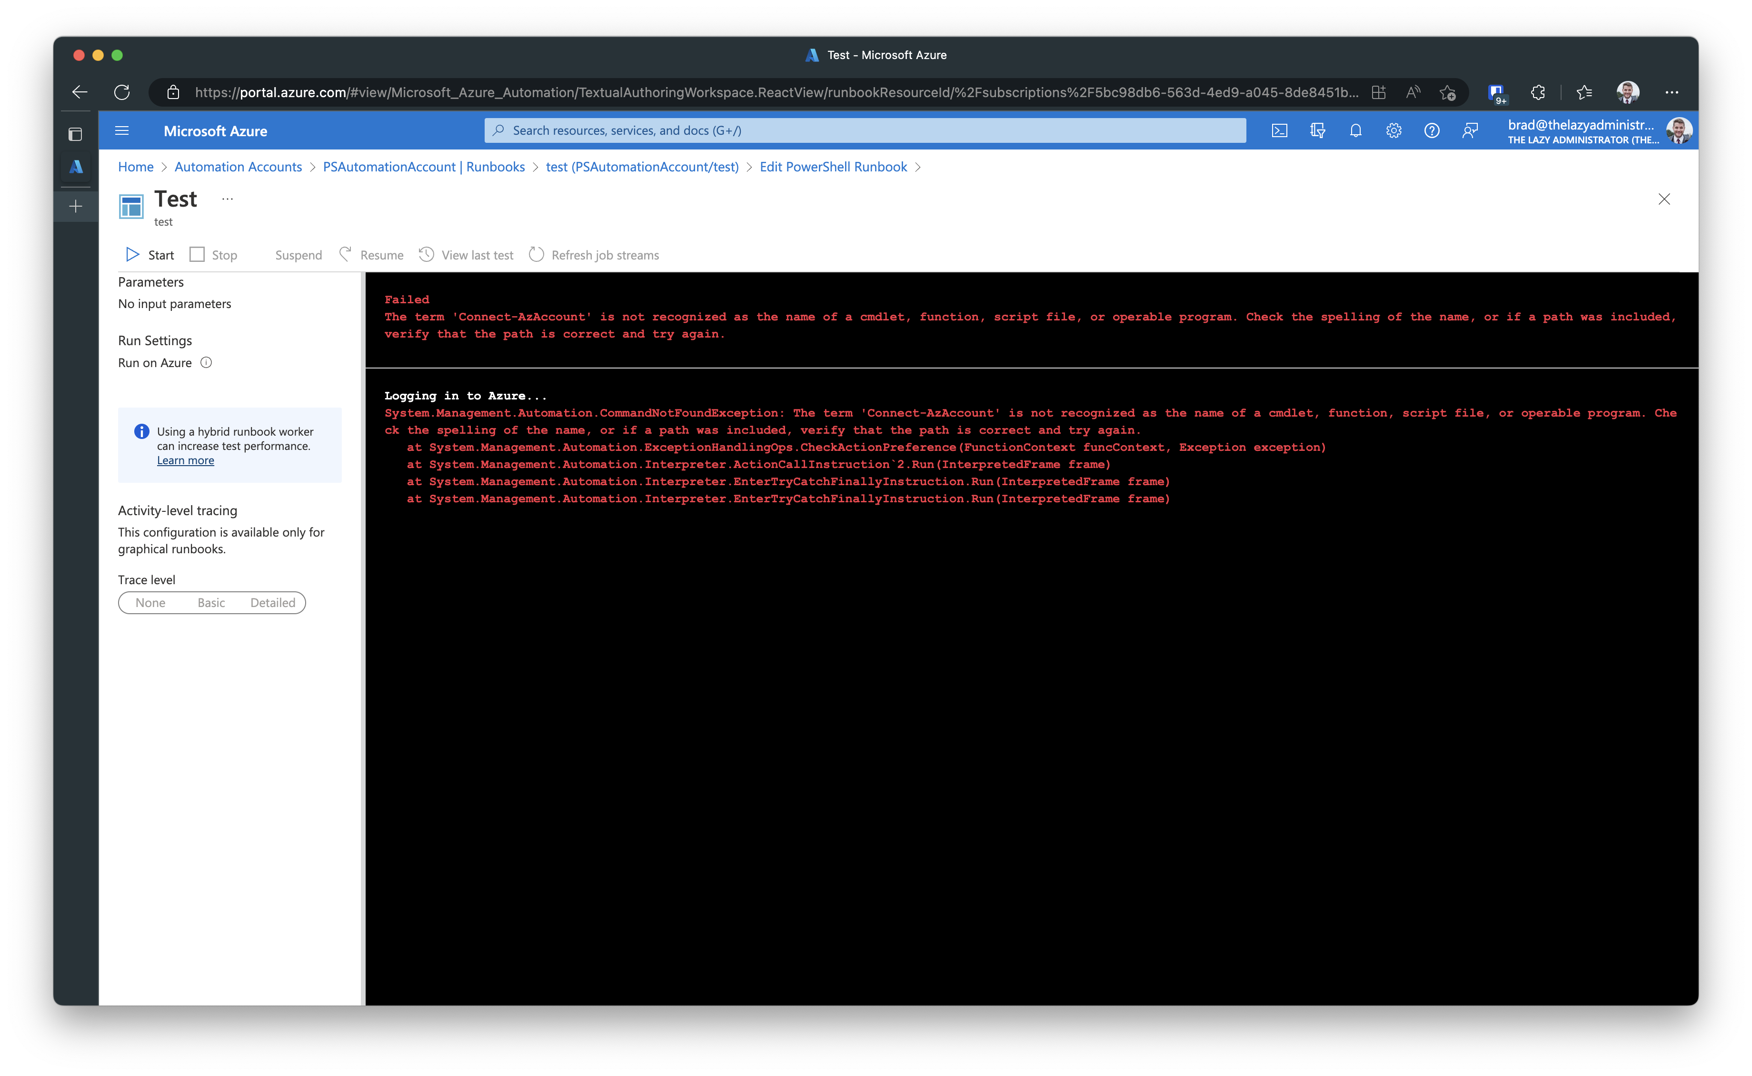Close the Test pane with X
Viewport: 1752px width, 1076px height.
pyautogui.click(x=1664, y=199)
